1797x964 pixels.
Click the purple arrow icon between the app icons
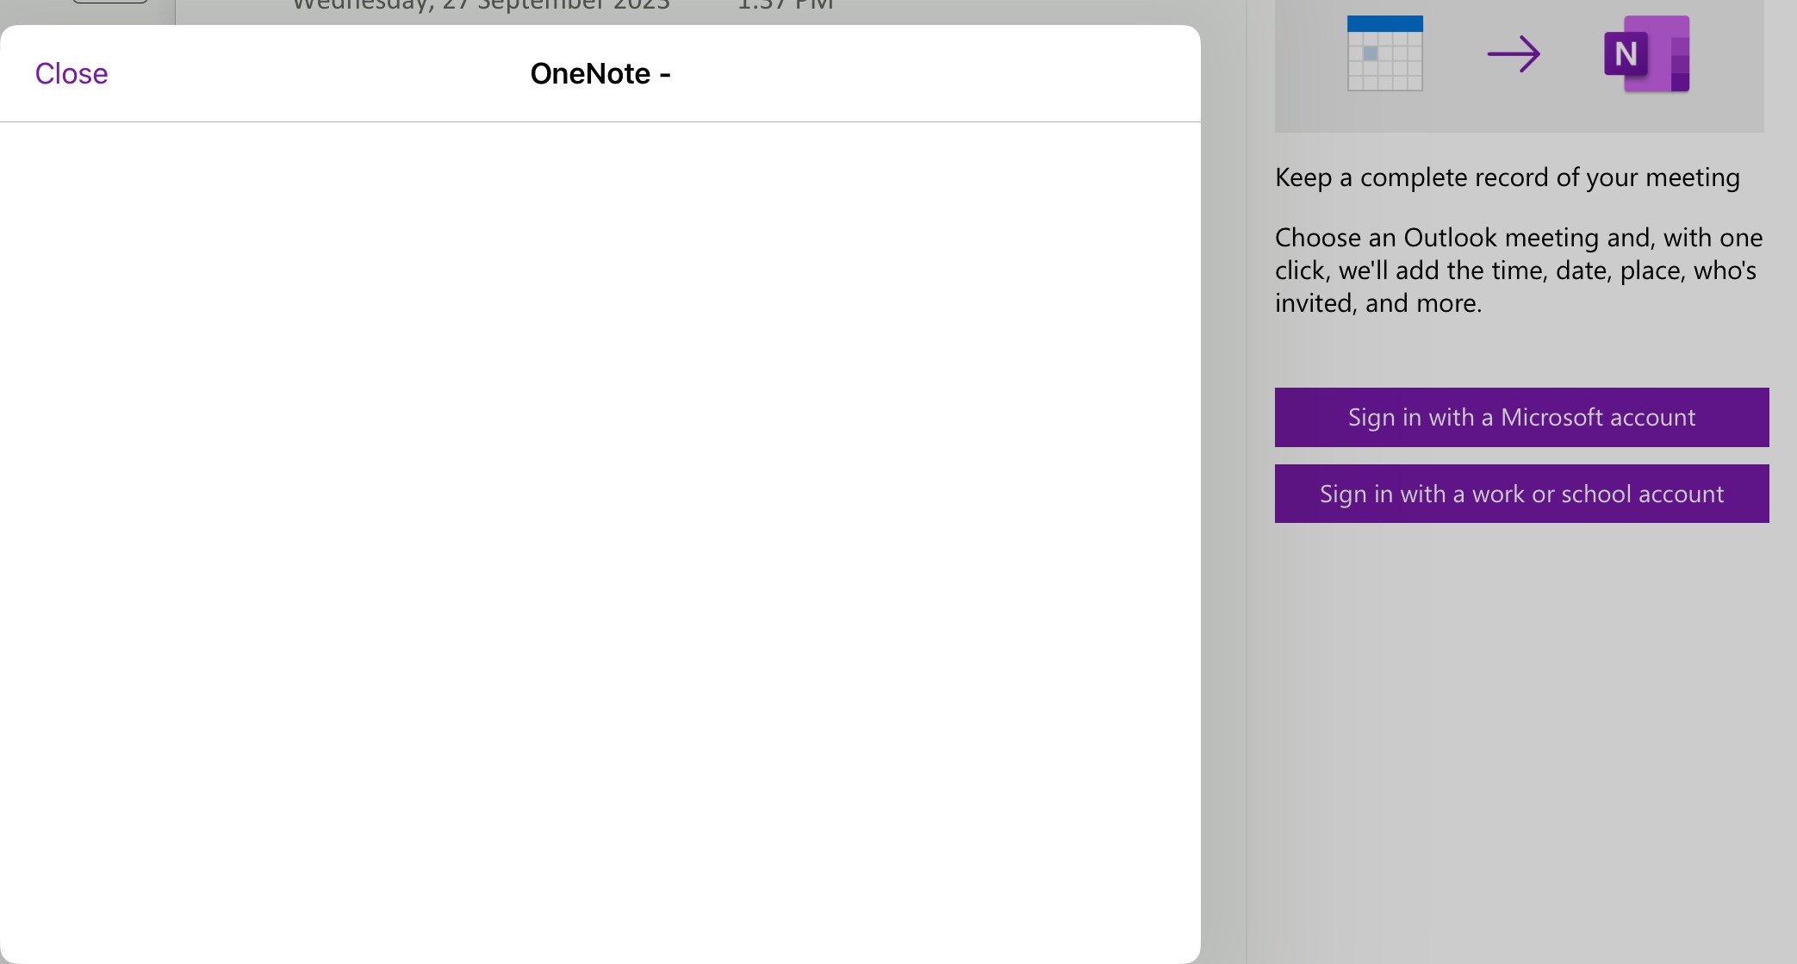coord(1514,53)
